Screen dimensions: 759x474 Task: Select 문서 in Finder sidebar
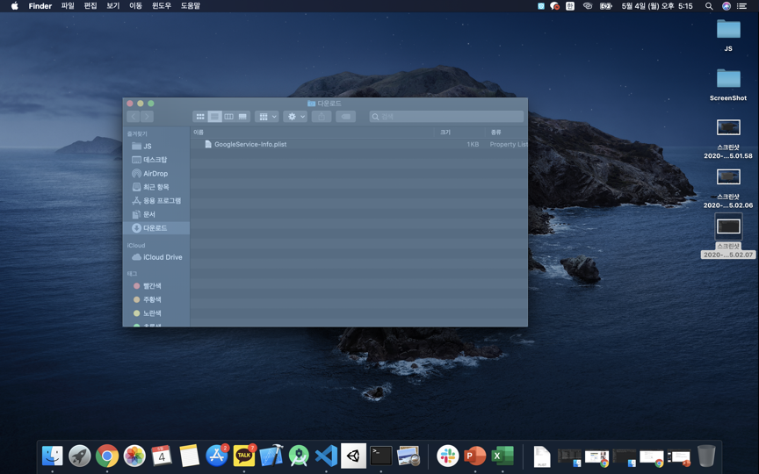(156, 214)
